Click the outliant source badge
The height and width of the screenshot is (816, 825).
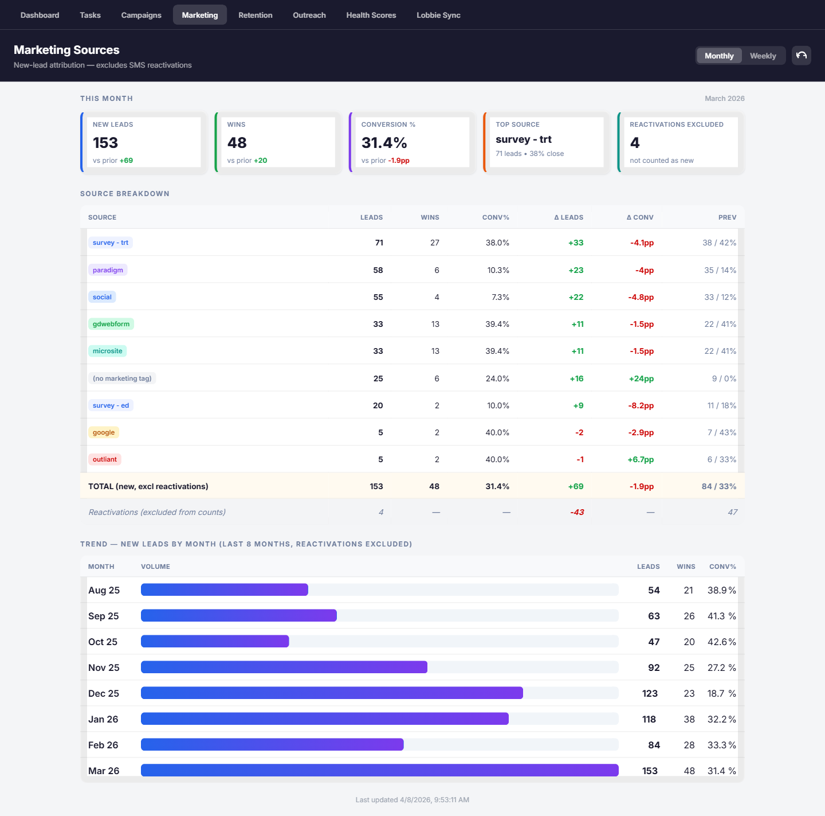click(104, 459)
